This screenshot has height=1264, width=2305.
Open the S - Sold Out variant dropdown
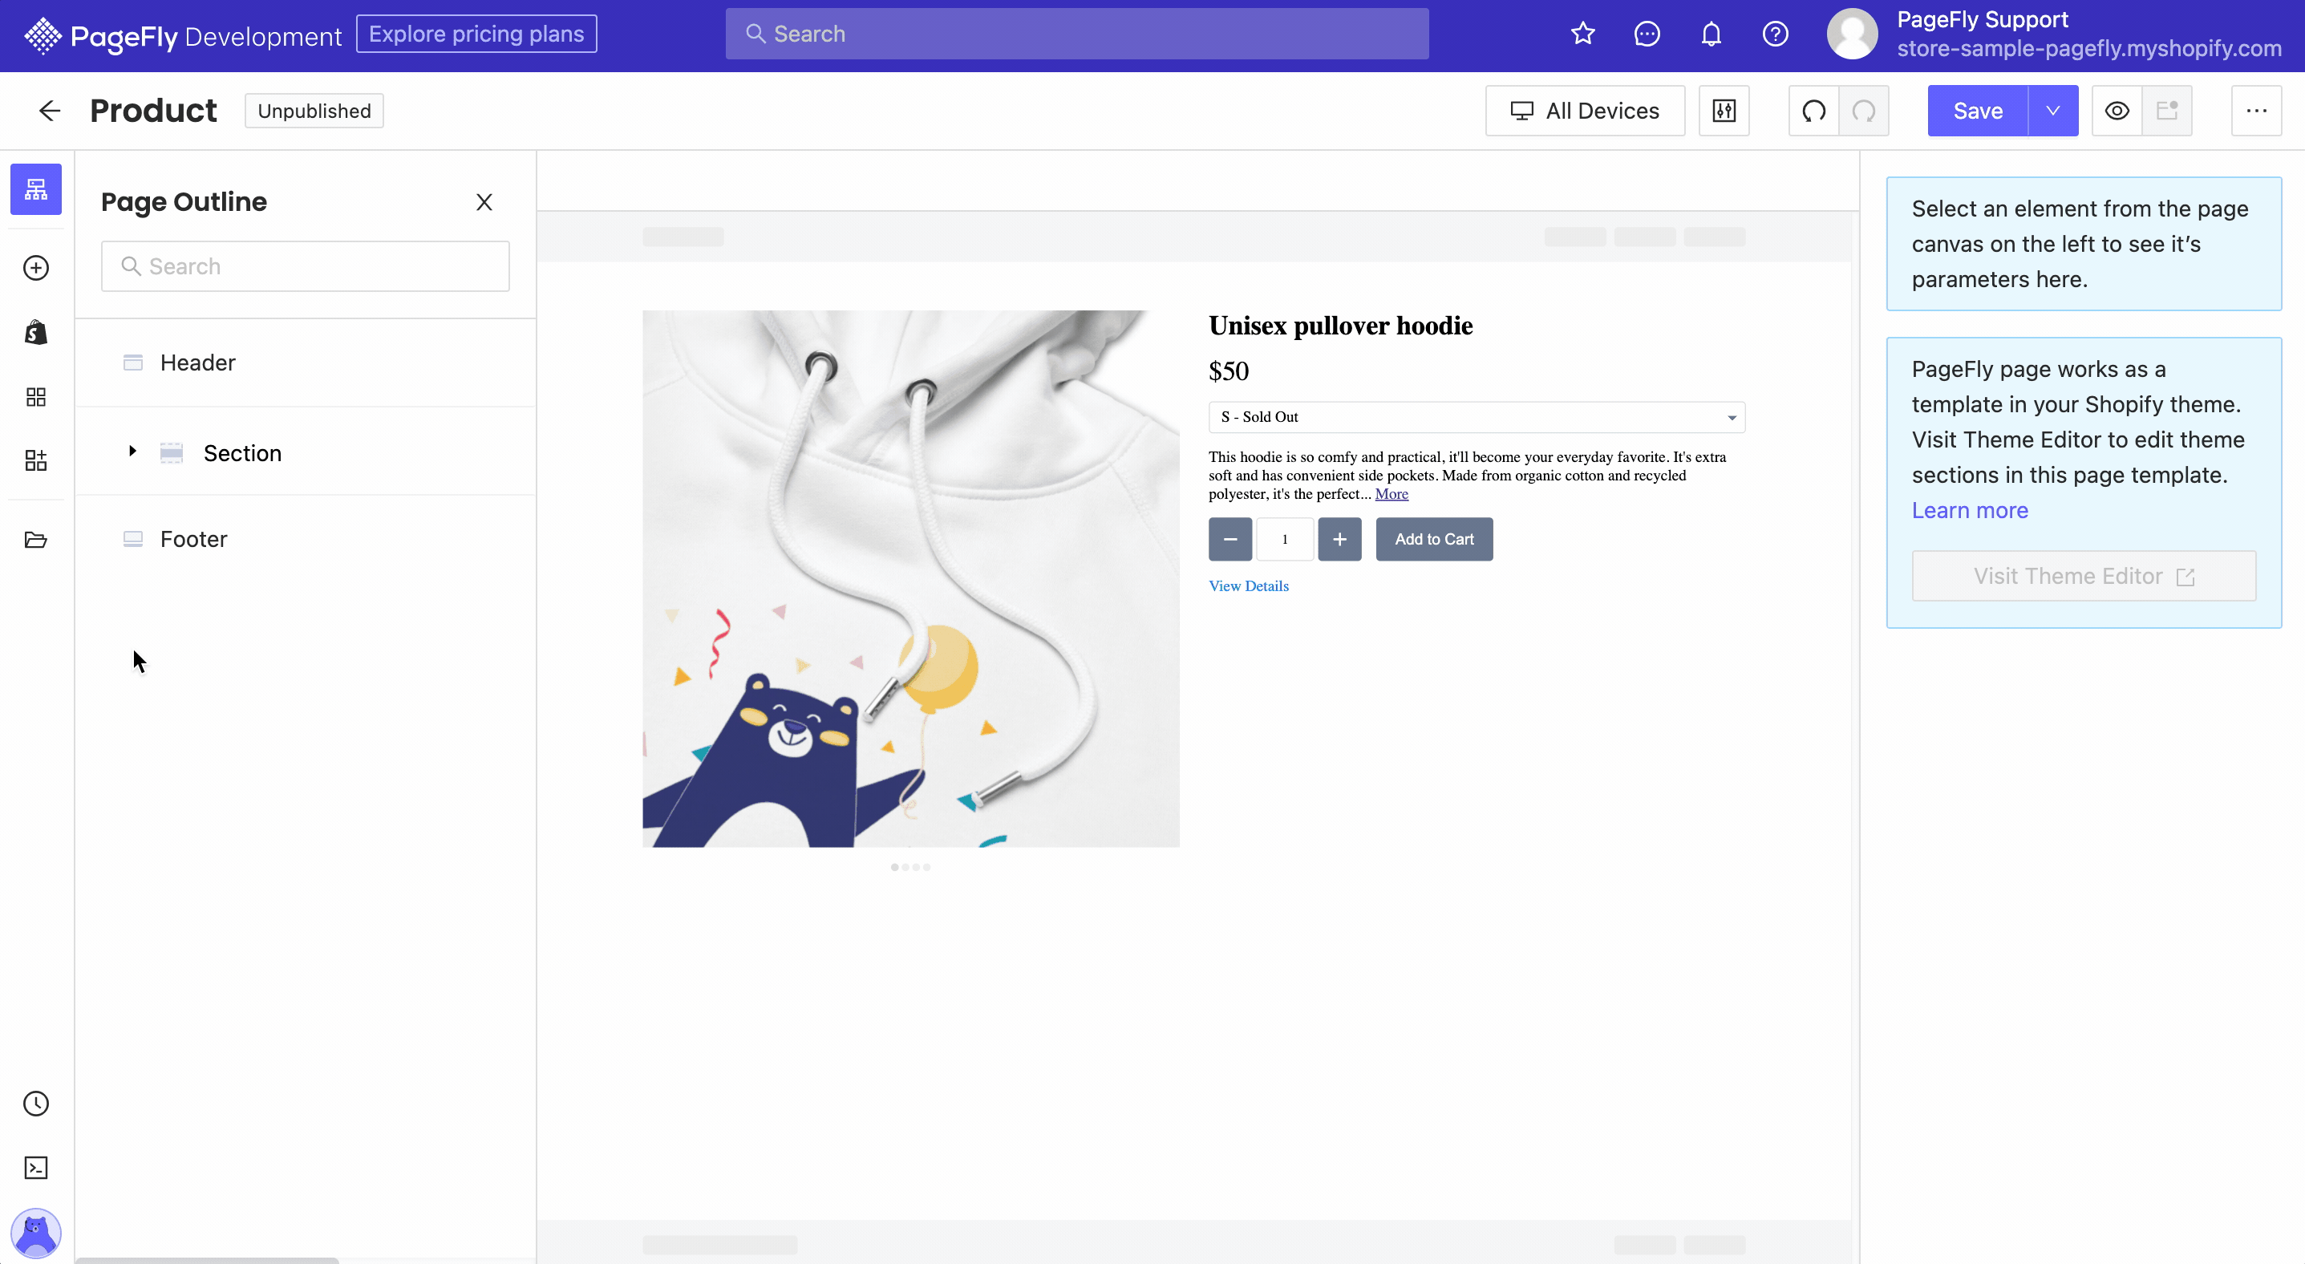(1477, 417)
